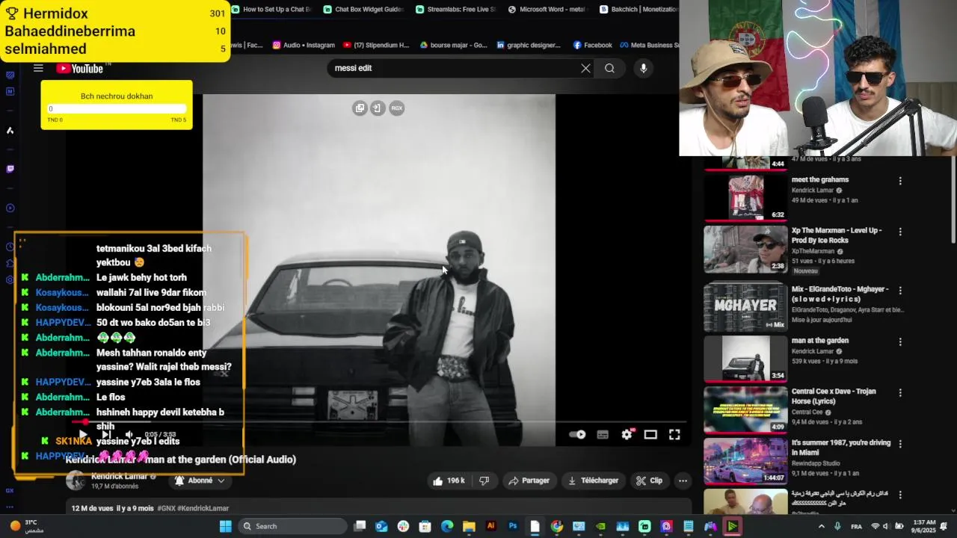Switch to 'How to Set Up a Chat B...' tab
Viewport: 957px width, 538px height.
click(x=271, y=10)
